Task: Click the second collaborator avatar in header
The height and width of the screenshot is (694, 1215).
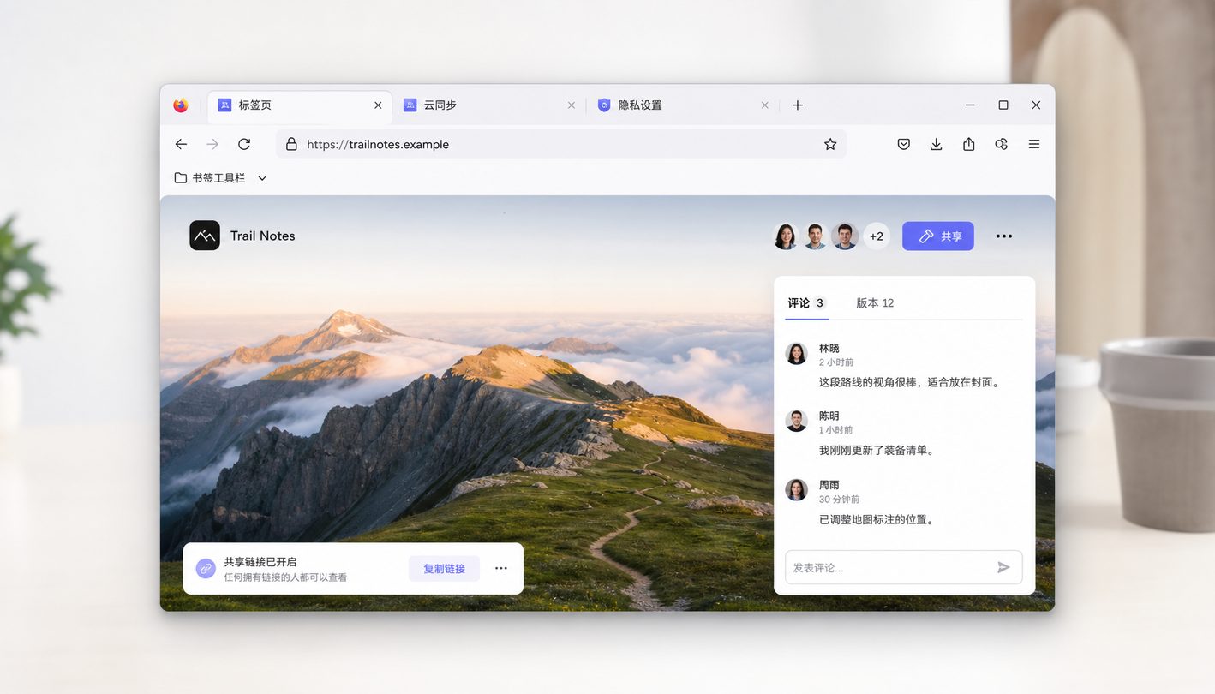Action: point(815,236)
